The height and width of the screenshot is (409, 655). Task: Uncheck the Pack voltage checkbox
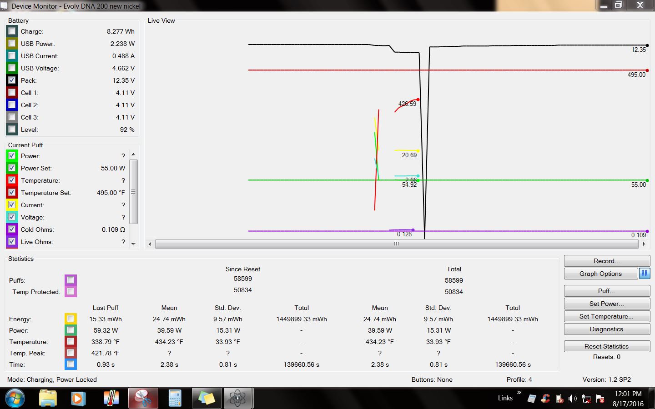pos(12,80)
